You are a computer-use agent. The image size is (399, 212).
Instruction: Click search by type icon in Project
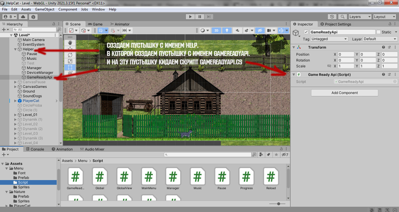click(x=261, y=155)
